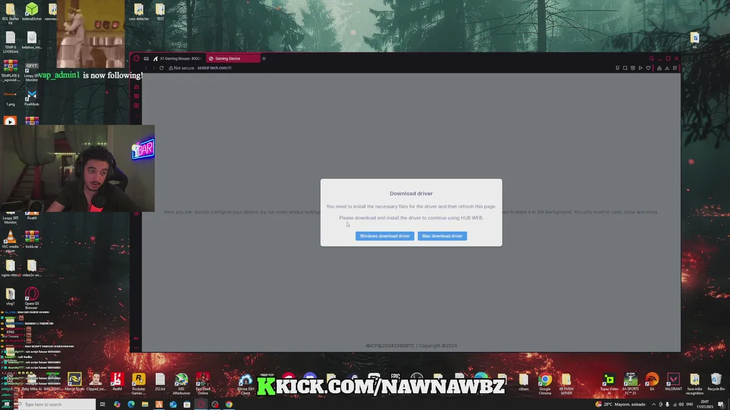This screenshot has height=410, width=730.
Task: Click the volume speaker tray icon
Action: pos(681,404)
